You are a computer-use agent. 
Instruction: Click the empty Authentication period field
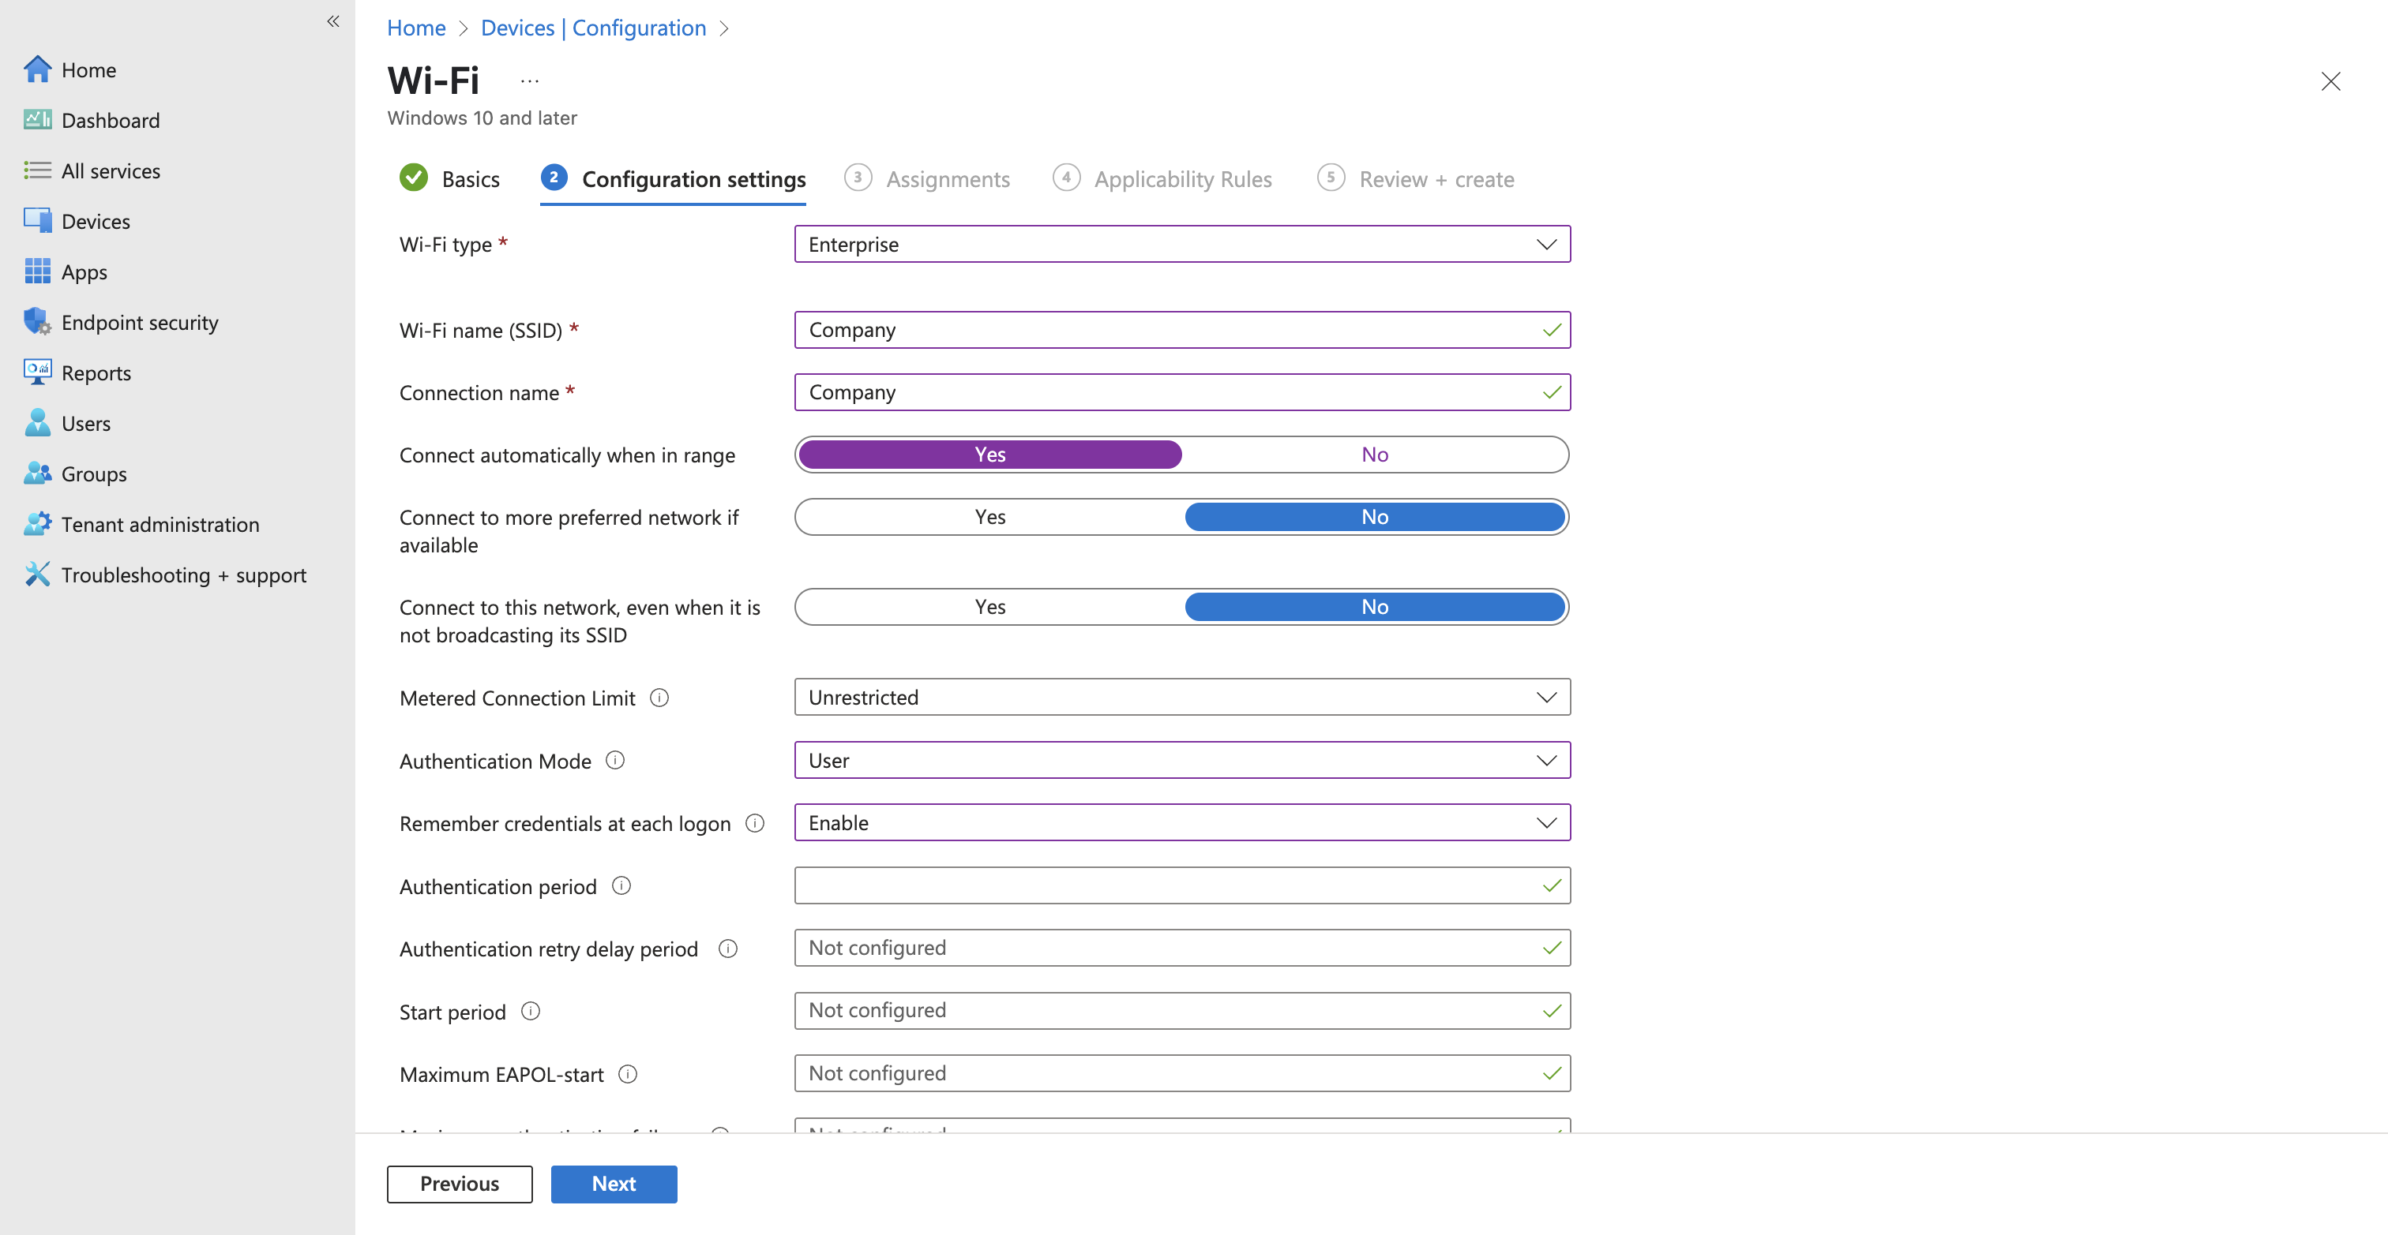pos(1182,885)
